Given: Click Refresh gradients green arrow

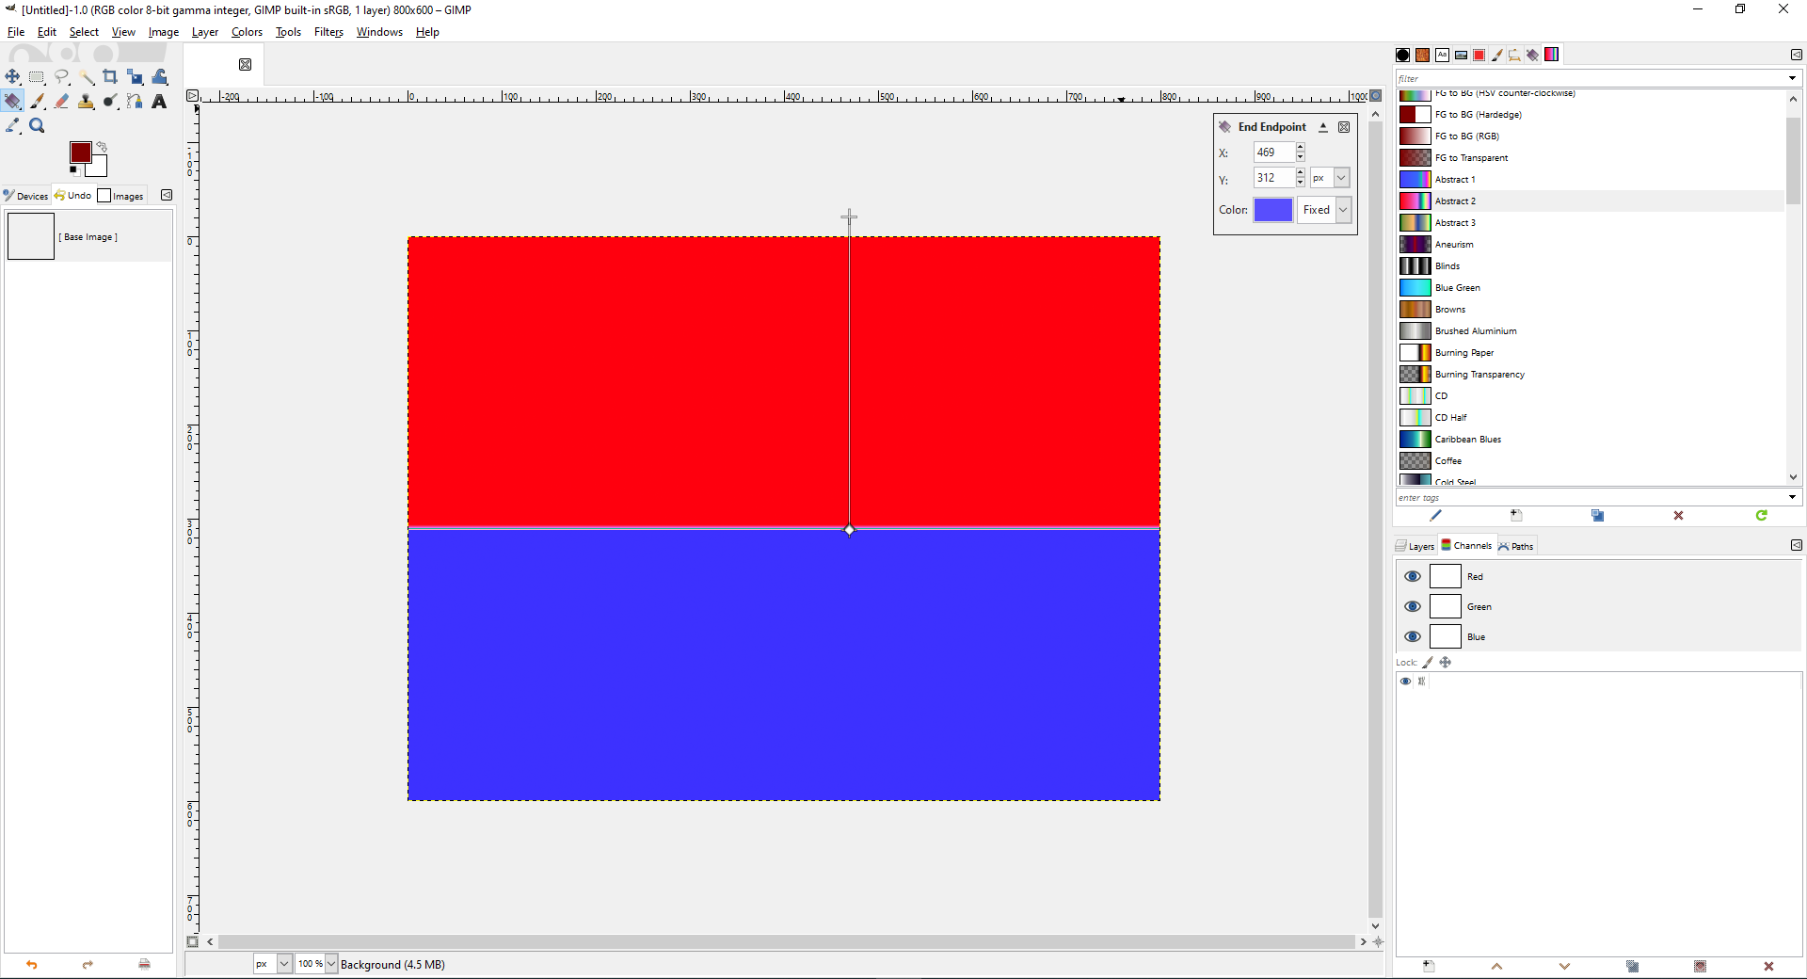Looking at the screenshot, I should [1761, 515].
